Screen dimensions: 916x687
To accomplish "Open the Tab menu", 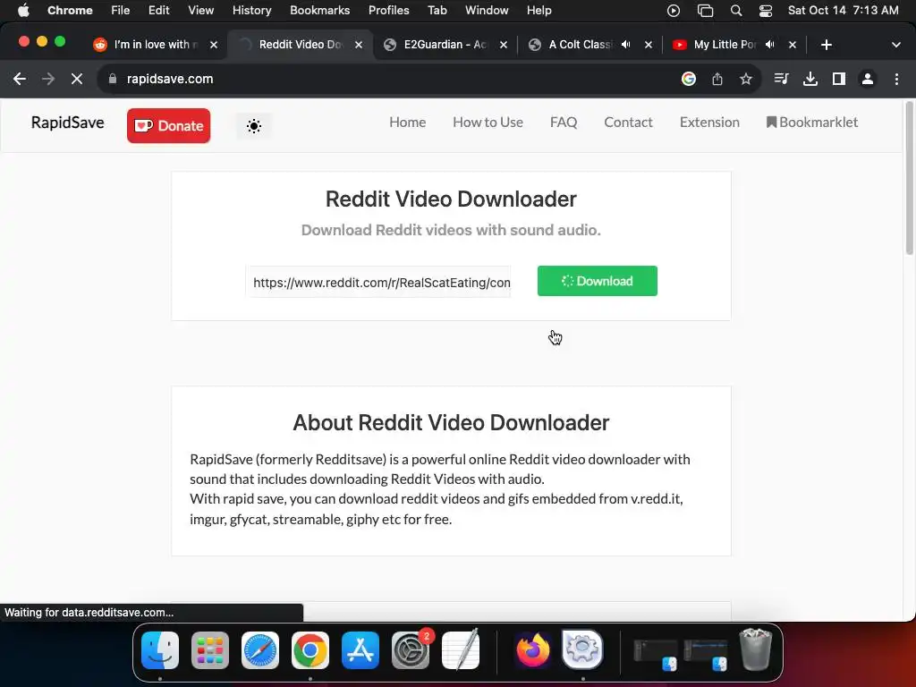I will point(437,11).
